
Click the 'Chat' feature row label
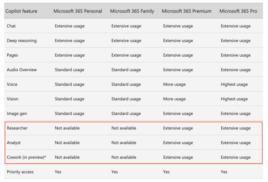tap(11, 26)
